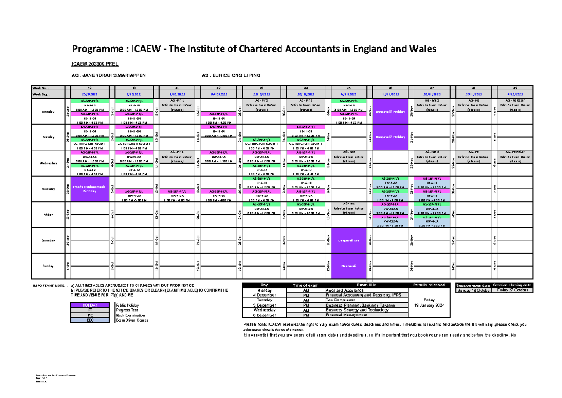Image resolution: width=562 pixels, height=398 pixels.
Task: Select the PT legend box
Action: (91, 310)
